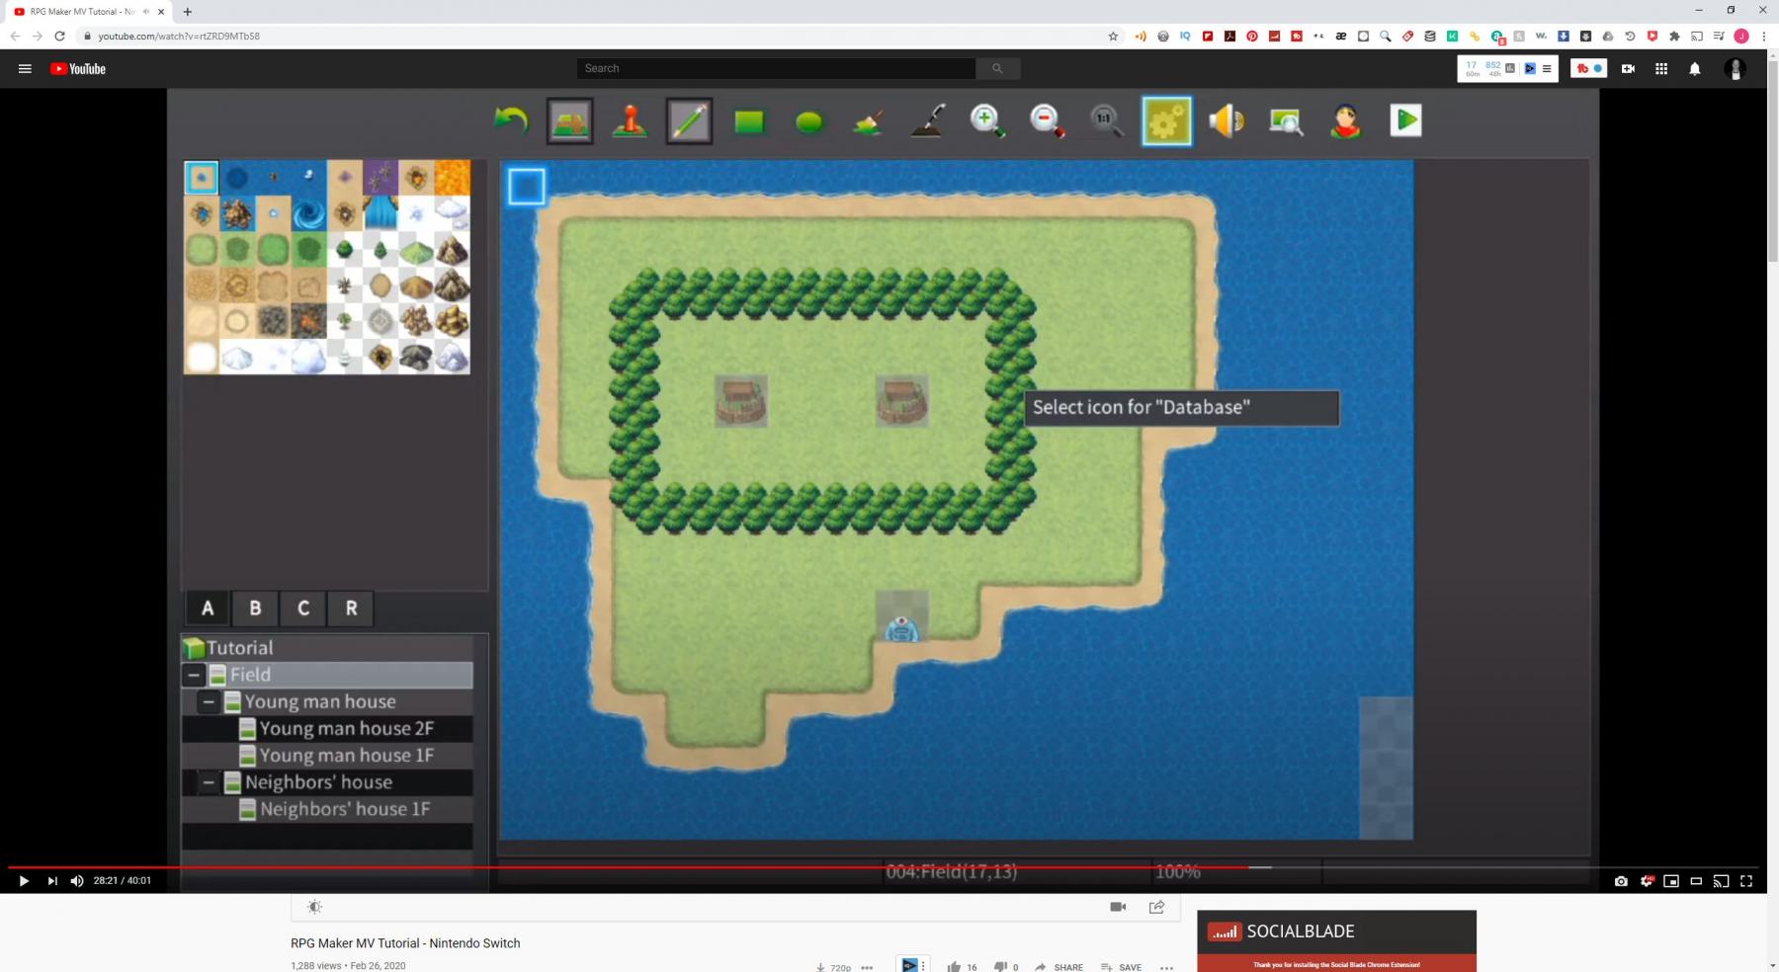The image size is (1779, 972).
Task: Select the Shadow Pen tool
Action: pyautogui.click(x=927, y=121)
